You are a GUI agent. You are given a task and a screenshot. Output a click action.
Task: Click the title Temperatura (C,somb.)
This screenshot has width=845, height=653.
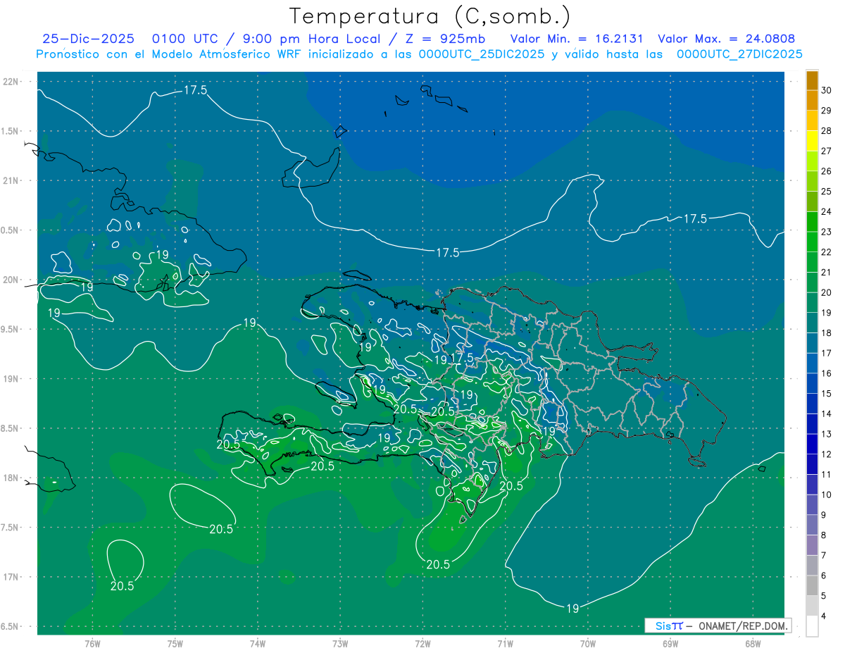point(430,16)
